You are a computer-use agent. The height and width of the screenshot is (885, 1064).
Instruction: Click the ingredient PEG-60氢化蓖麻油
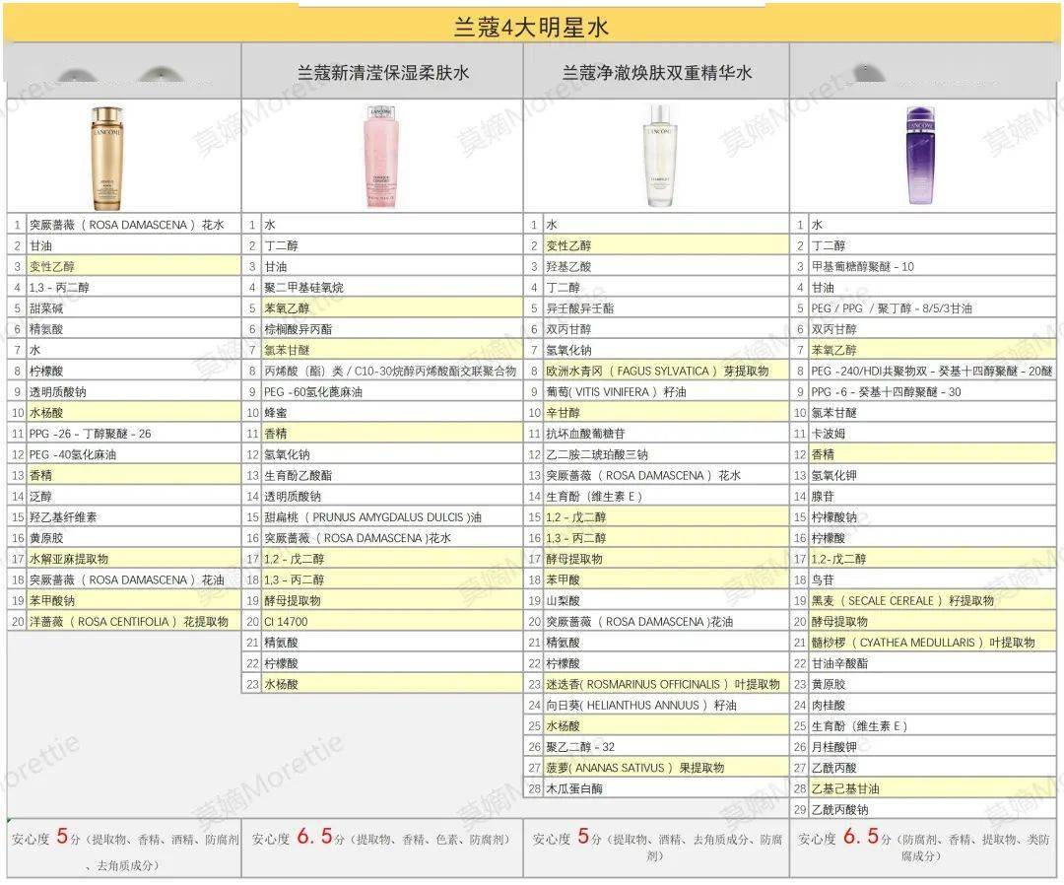[x=314, y=392]
